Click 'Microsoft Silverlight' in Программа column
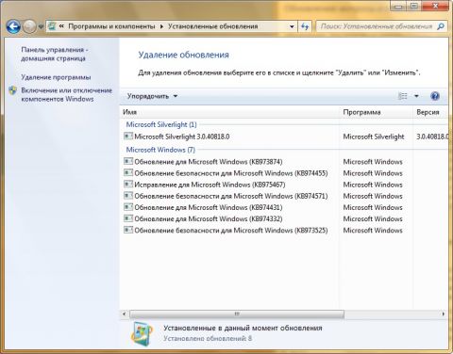This screenshot has height=354, width=453. 374,137
